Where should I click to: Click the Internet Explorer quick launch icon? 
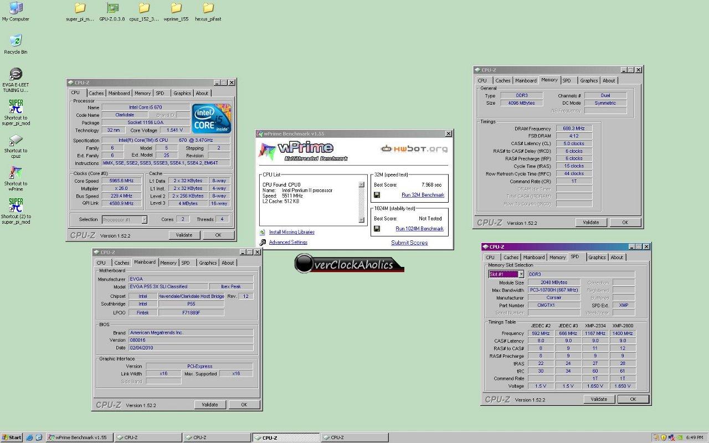pos(29,437)
